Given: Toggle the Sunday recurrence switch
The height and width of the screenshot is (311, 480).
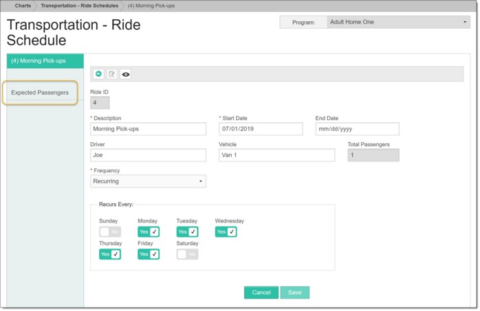Looking at the screenshot, I should (110, 232).
